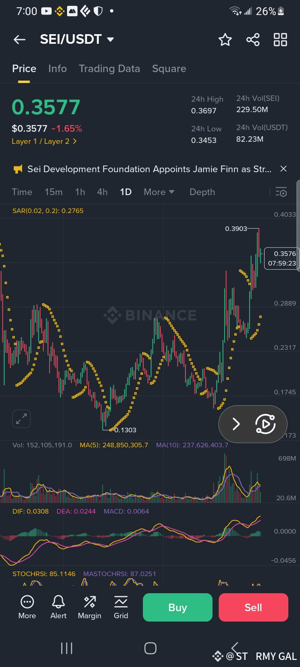Image resolution: width=300 pixels, height=667 pixels.
Task: Open the Layer 1 / Layer 2 category link
Action: (44, 141)
